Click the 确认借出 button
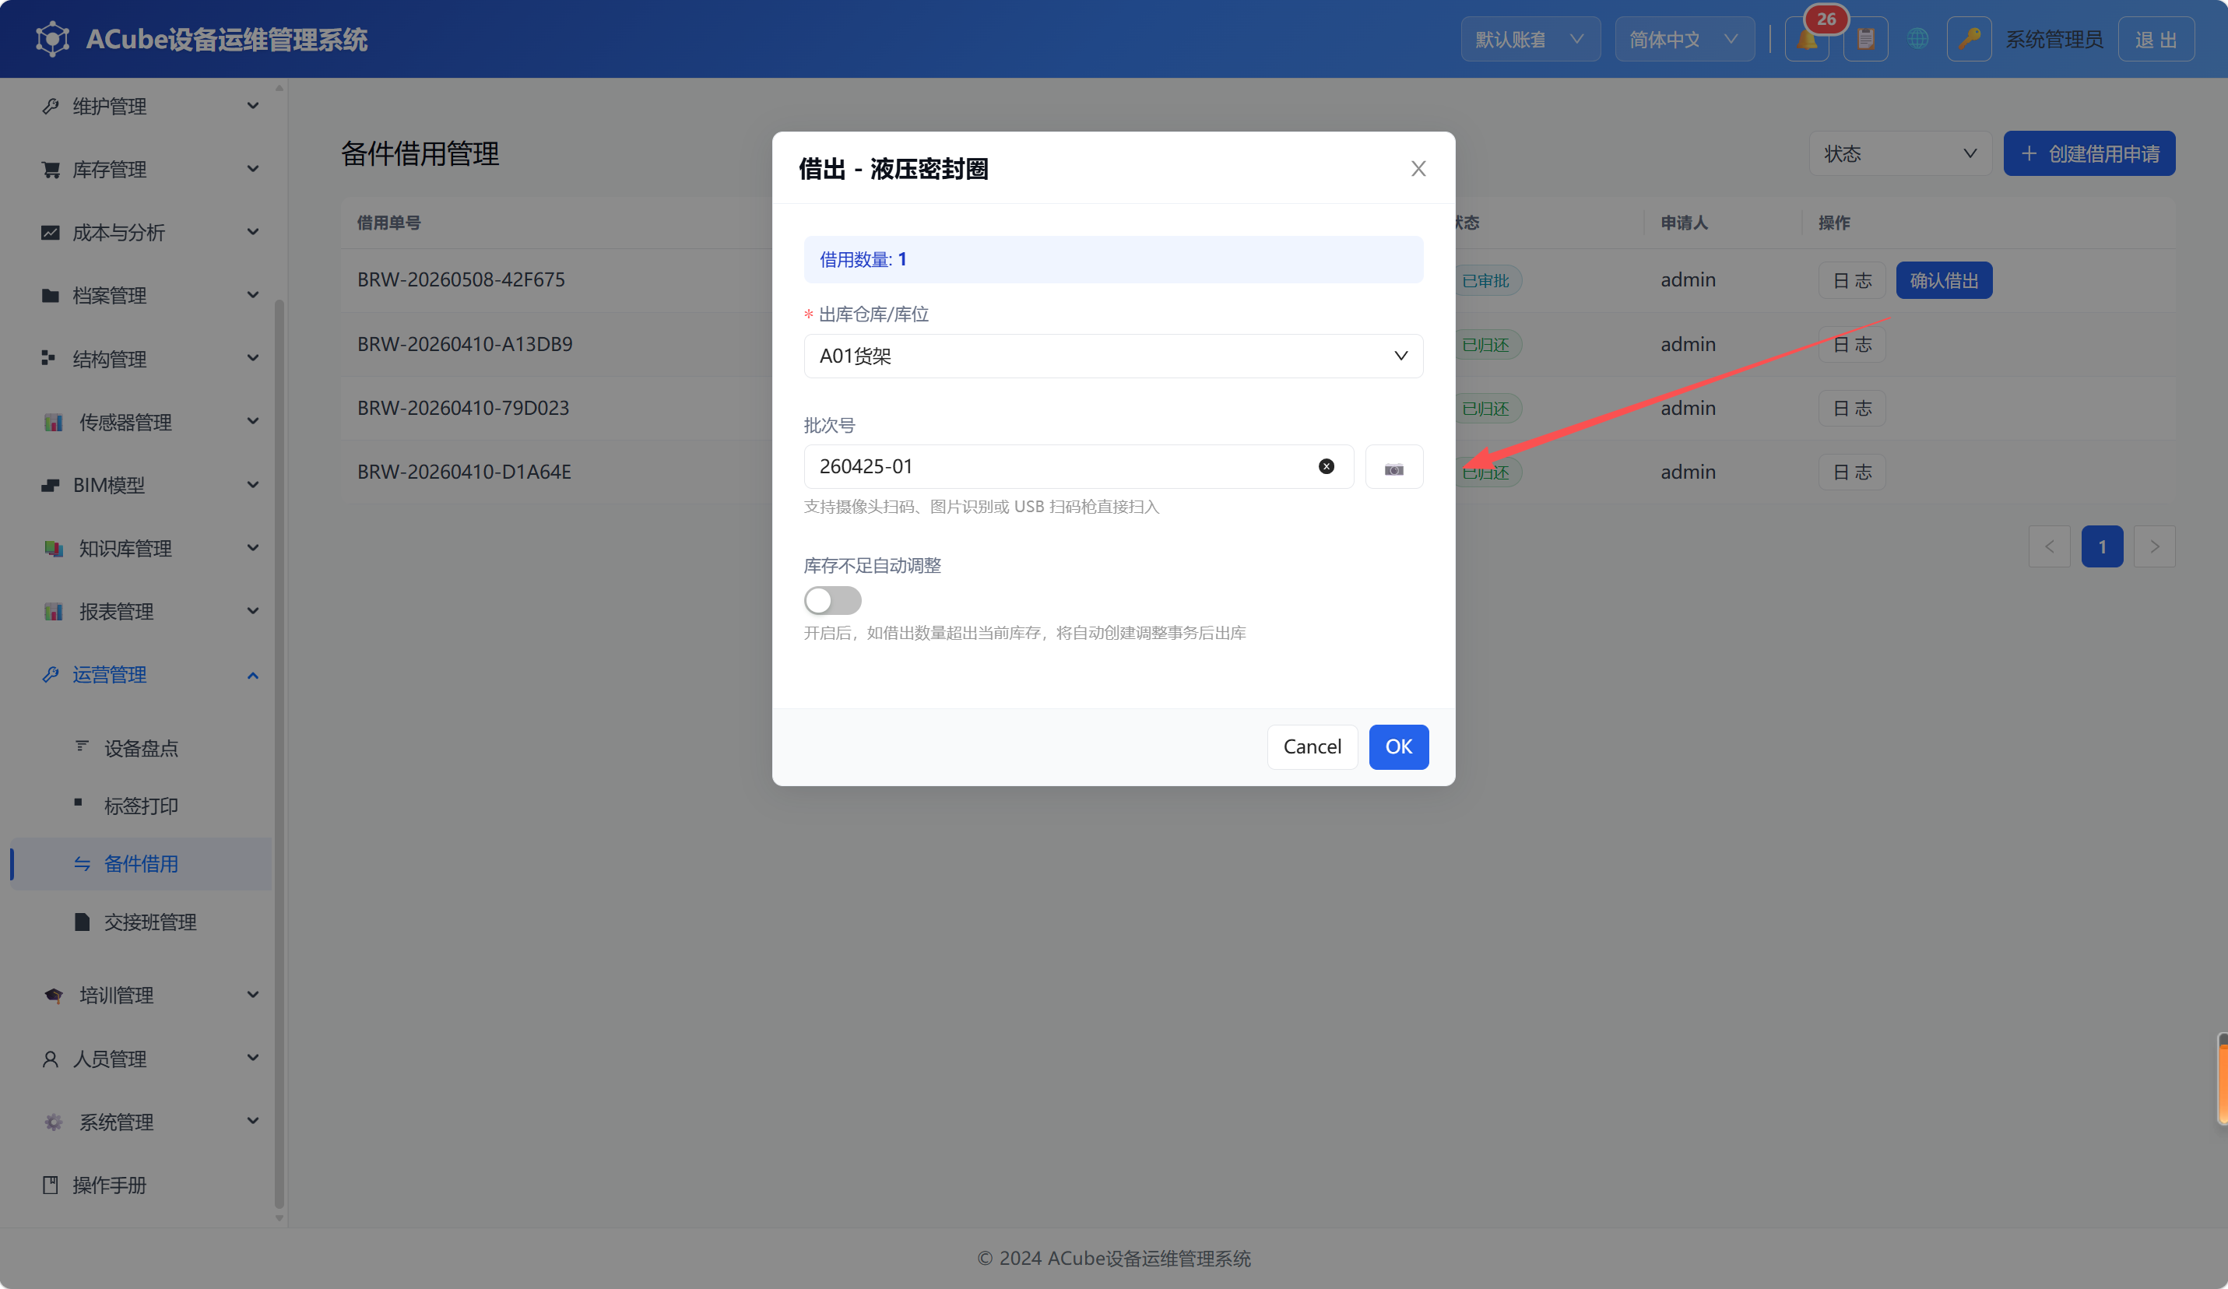The height and width of the screenshot is (1289, 2228). coord(1943,280)
